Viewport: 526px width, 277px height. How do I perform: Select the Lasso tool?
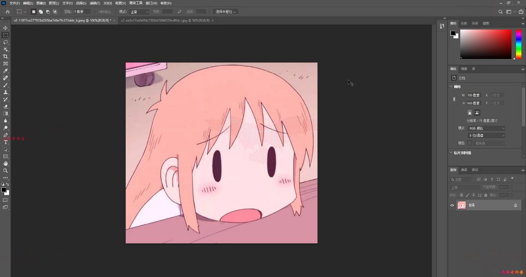pyautogui.click(x=6, y=42)
